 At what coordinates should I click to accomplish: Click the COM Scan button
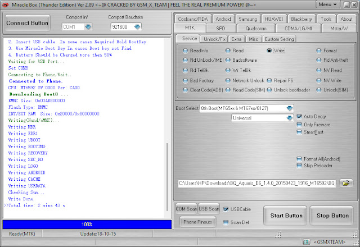tap(186, 209)
